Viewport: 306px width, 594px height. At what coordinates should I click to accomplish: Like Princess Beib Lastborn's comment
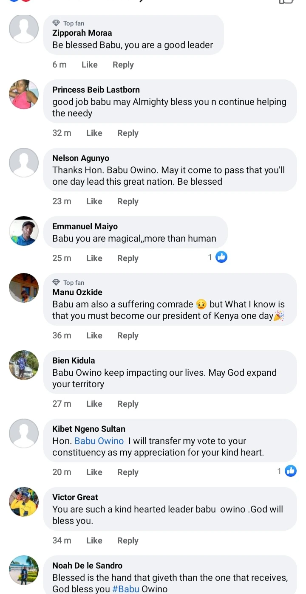point(94,133)
